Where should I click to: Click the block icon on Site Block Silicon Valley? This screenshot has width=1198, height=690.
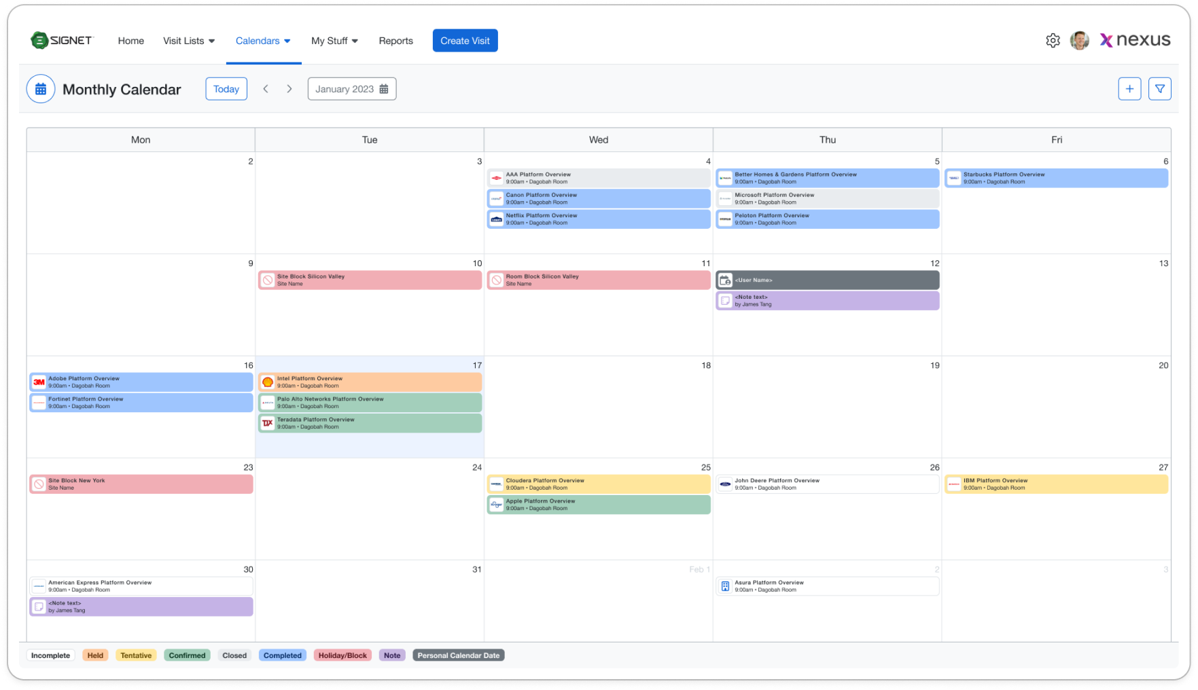point(268,280)
